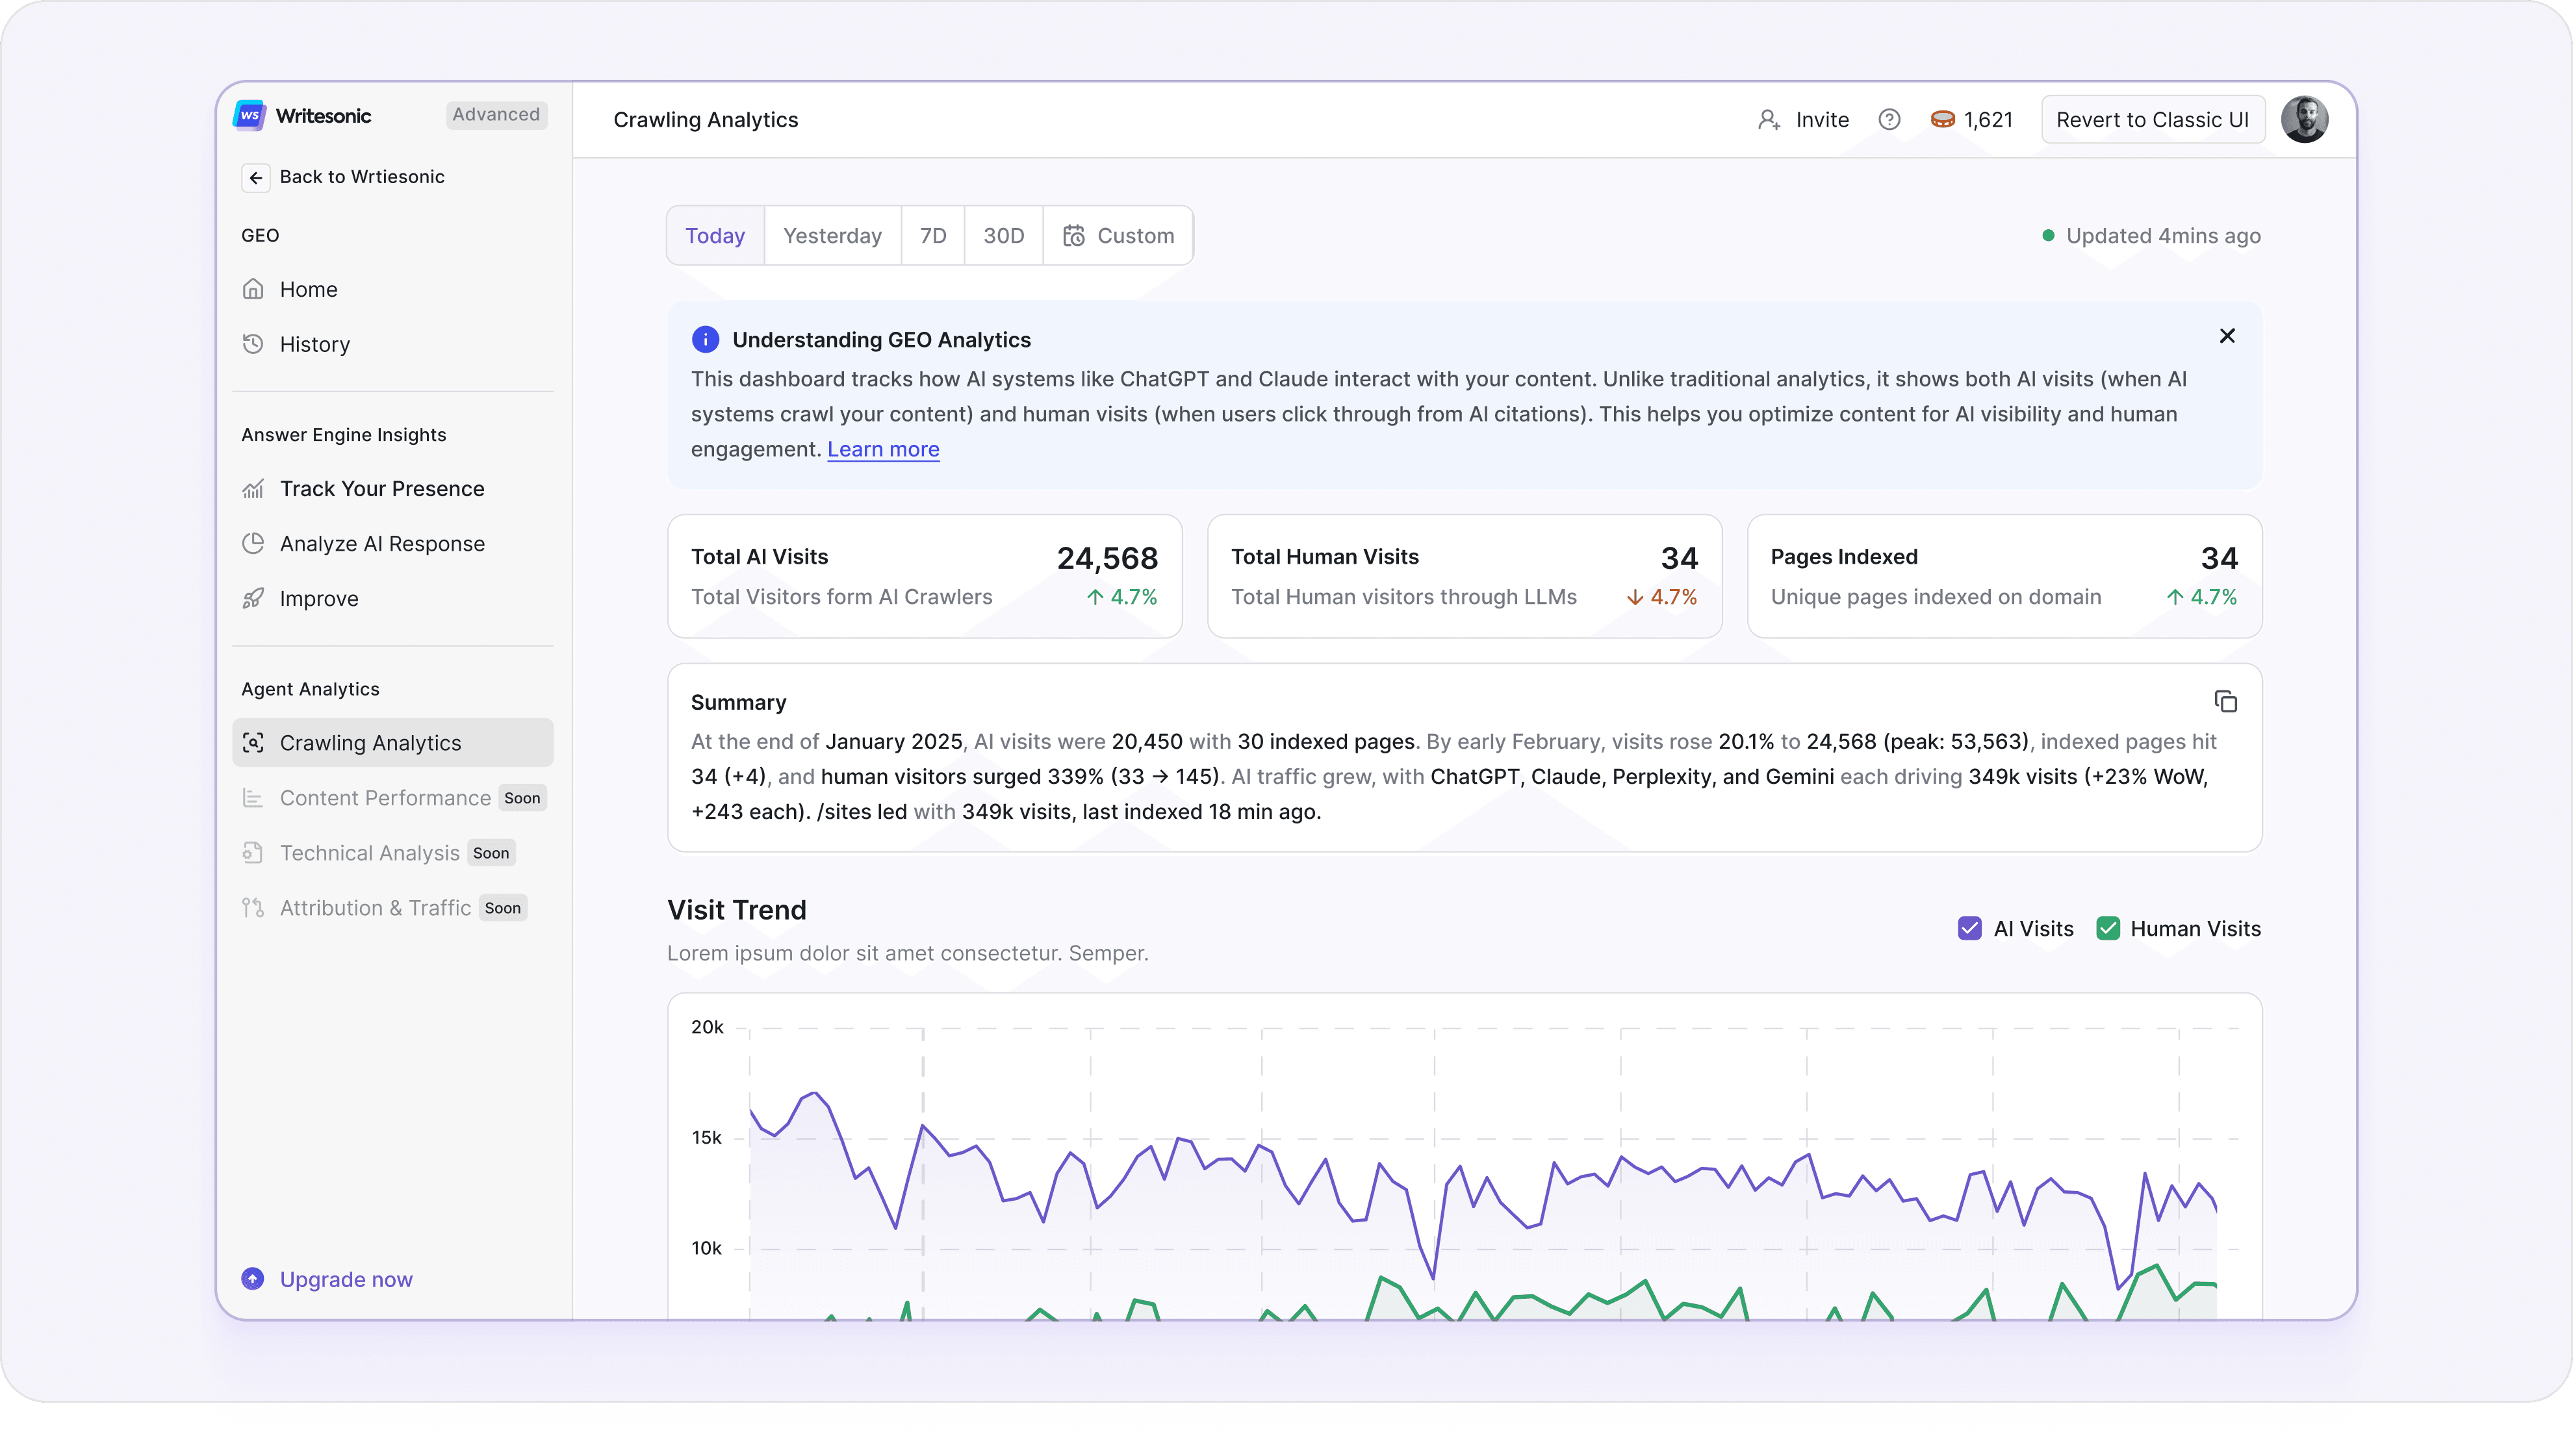Click Revert to Classic UI button
The width and height of the screenshot is (2573, 1456).
tap(2152, 120)
